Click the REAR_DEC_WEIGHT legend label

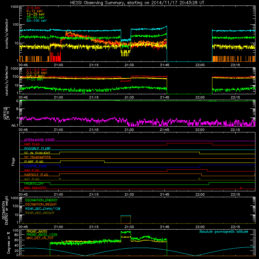[x=40, y=213]
